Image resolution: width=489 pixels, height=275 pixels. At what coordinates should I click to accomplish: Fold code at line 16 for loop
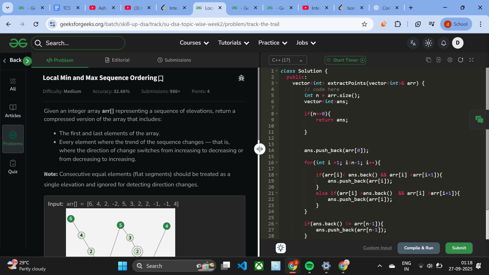277,163
